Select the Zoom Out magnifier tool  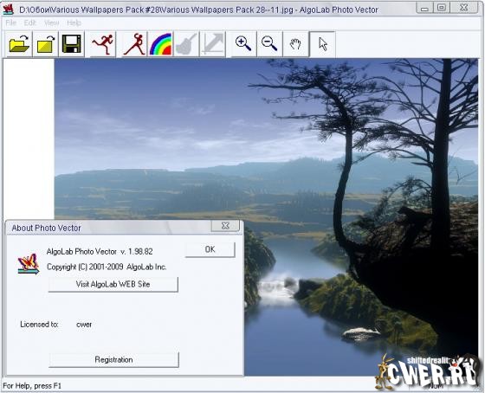coord(269,44)
